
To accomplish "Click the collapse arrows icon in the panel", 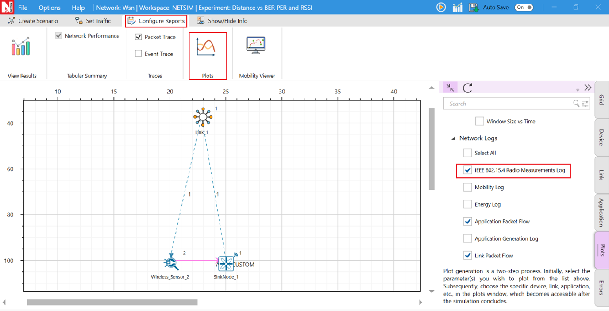I will click(x=450, y=88).
